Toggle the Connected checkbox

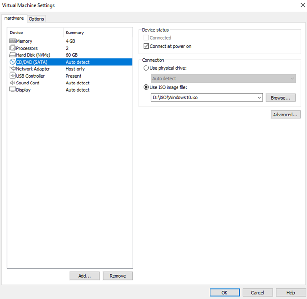146,38
